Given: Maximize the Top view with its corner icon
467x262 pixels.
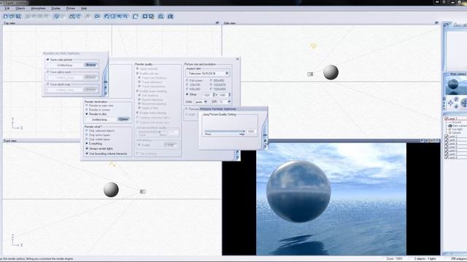Looking at the screenshot, I should click(x=217, y=23).
